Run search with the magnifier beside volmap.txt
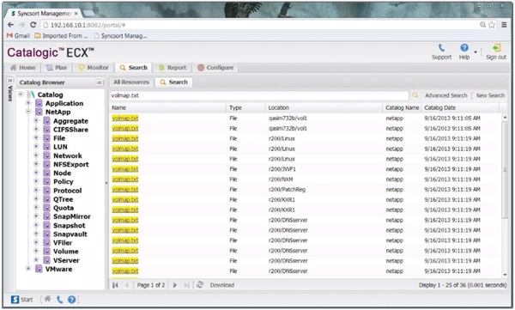Screen dimensions: 515x310 point(415,95)
